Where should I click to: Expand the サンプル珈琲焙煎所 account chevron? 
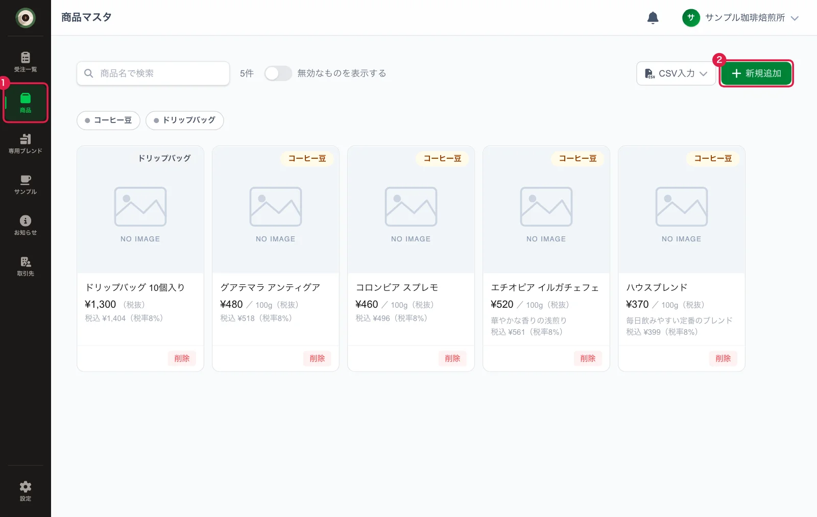click(795, 18)
